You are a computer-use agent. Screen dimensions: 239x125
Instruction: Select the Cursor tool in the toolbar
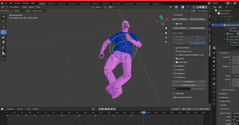tap(3, 21)
